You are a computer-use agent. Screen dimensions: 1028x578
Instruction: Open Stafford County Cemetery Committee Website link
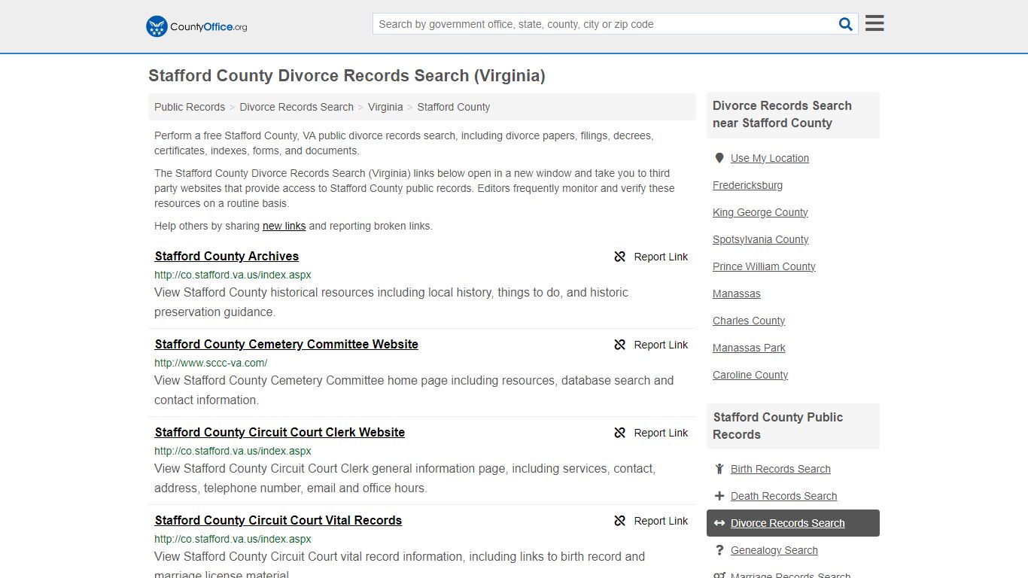(286, 344)
